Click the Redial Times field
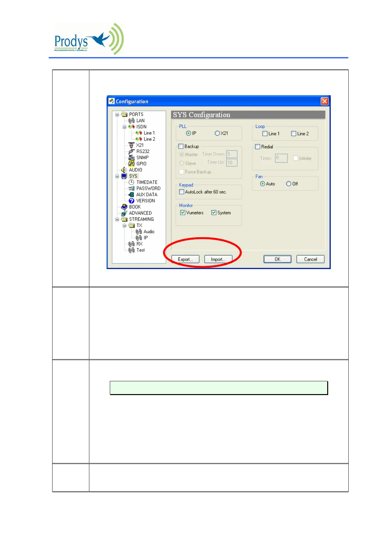Viewport: 381px width, 540px height. tap(281, 158)
